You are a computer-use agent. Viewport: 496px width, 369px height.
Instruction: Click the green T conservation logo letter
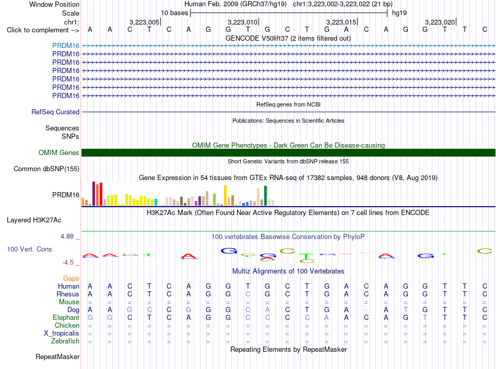tap(306, 256)
